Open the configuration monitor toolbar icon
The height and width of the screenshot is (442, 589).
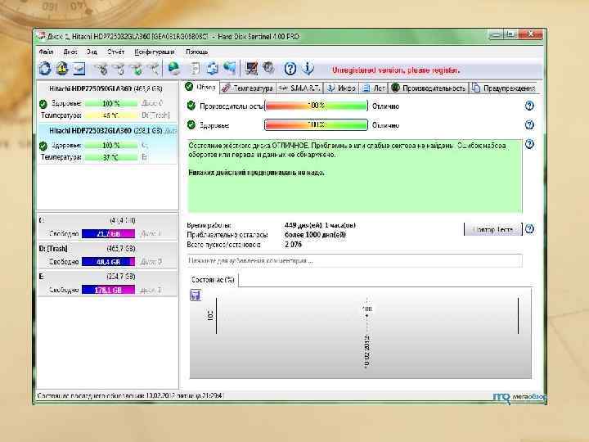251,69
